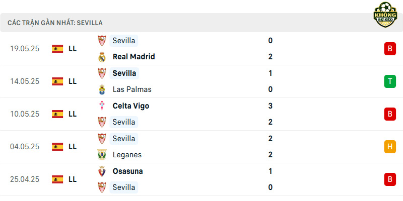
Task: Select the highlighted Sevilla name in 14.05.25 match
Action: [124, 73]
